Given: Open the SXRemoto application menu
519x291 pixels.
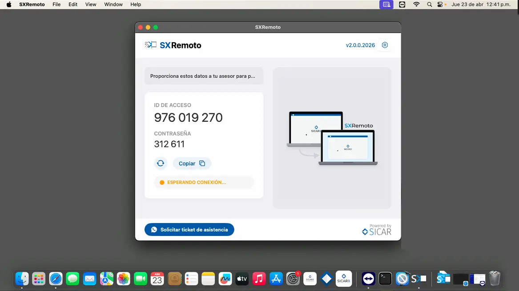Looking at the screenshot, I should 32,4.
